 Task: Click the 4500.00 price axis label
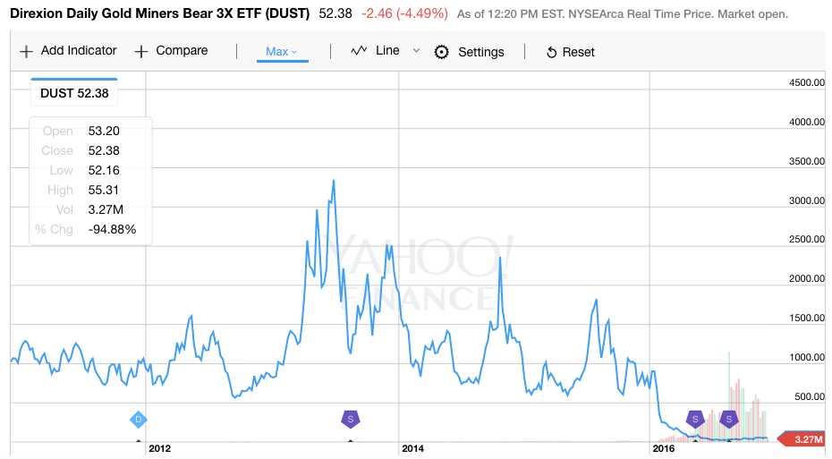[x=807, y=83]
